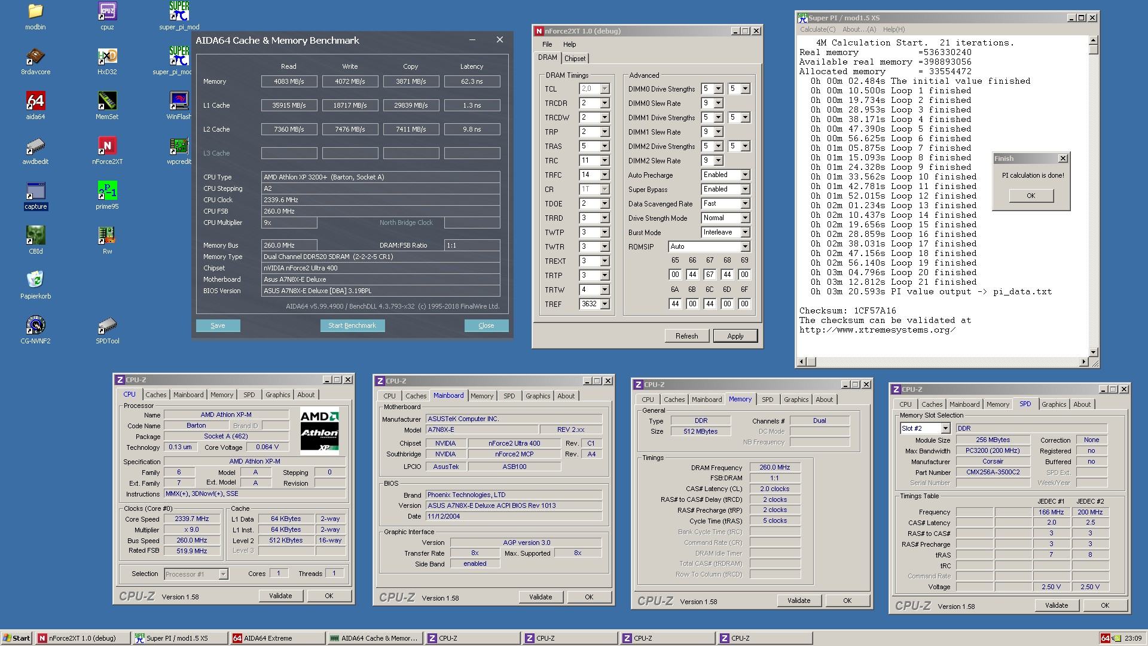Launch the nForce2XT desktop icon
This screenshot has height=646, width=1148.
point(107,151)
